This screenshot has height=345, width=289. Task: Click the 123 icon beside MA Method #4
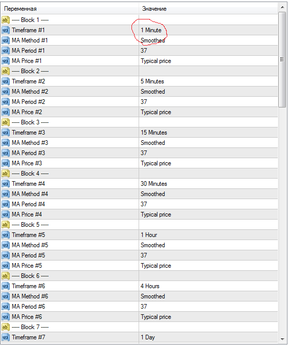6,194
